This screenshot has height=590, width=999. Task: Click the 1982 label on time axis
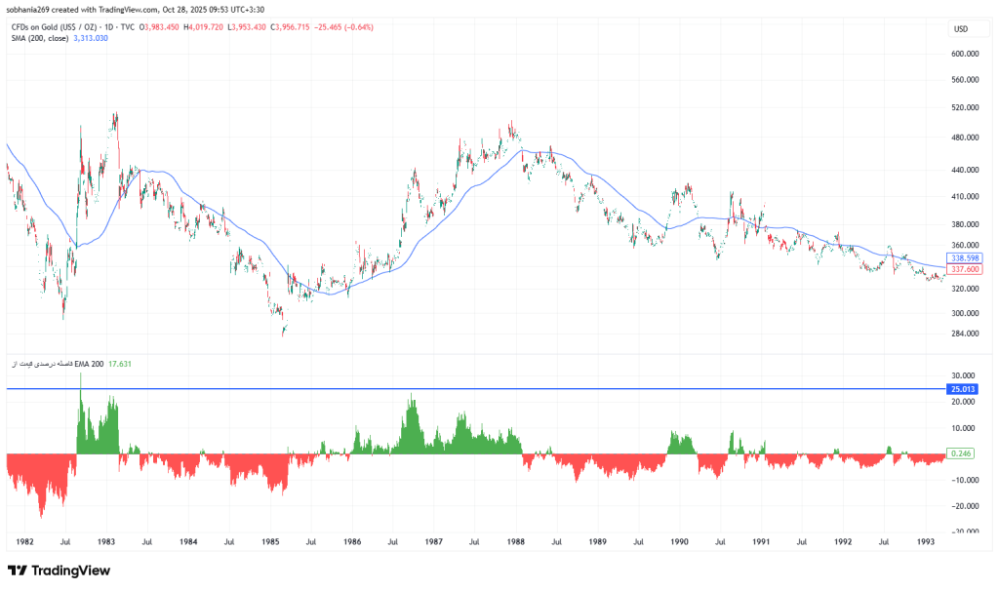pyautogui.click(x=24, y=540)
